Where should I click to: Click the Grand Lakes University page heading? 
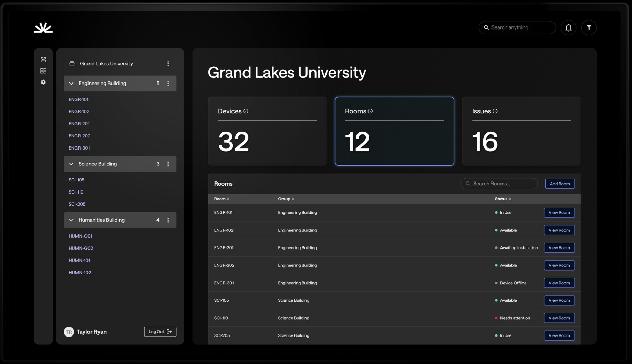pos(287,73)
